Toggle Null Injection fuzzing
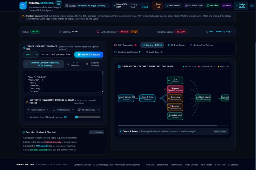The width and height of the screenshot is (256, 170). click(63, 110)
